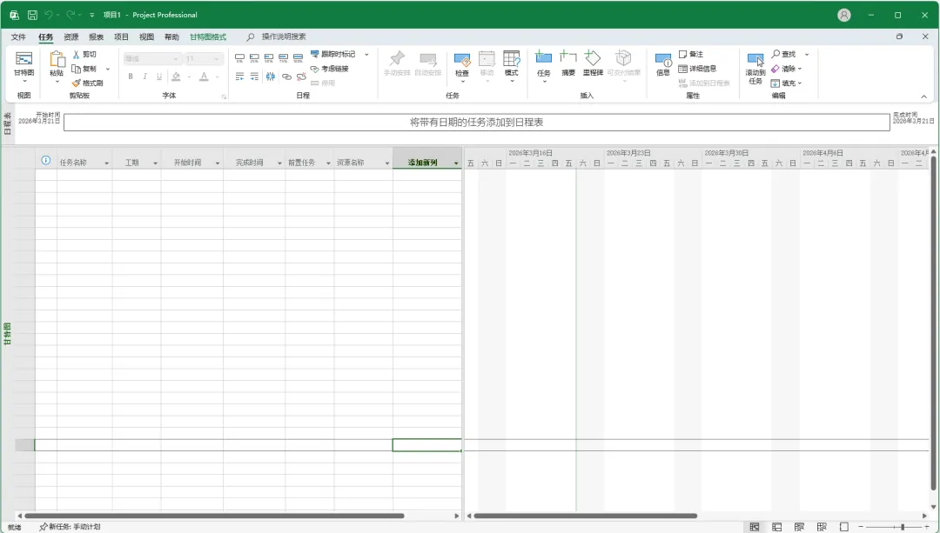Open the Gantt Chart Format (甘特图格式) tab
940x533 pixels.
(x=208, y=37)
